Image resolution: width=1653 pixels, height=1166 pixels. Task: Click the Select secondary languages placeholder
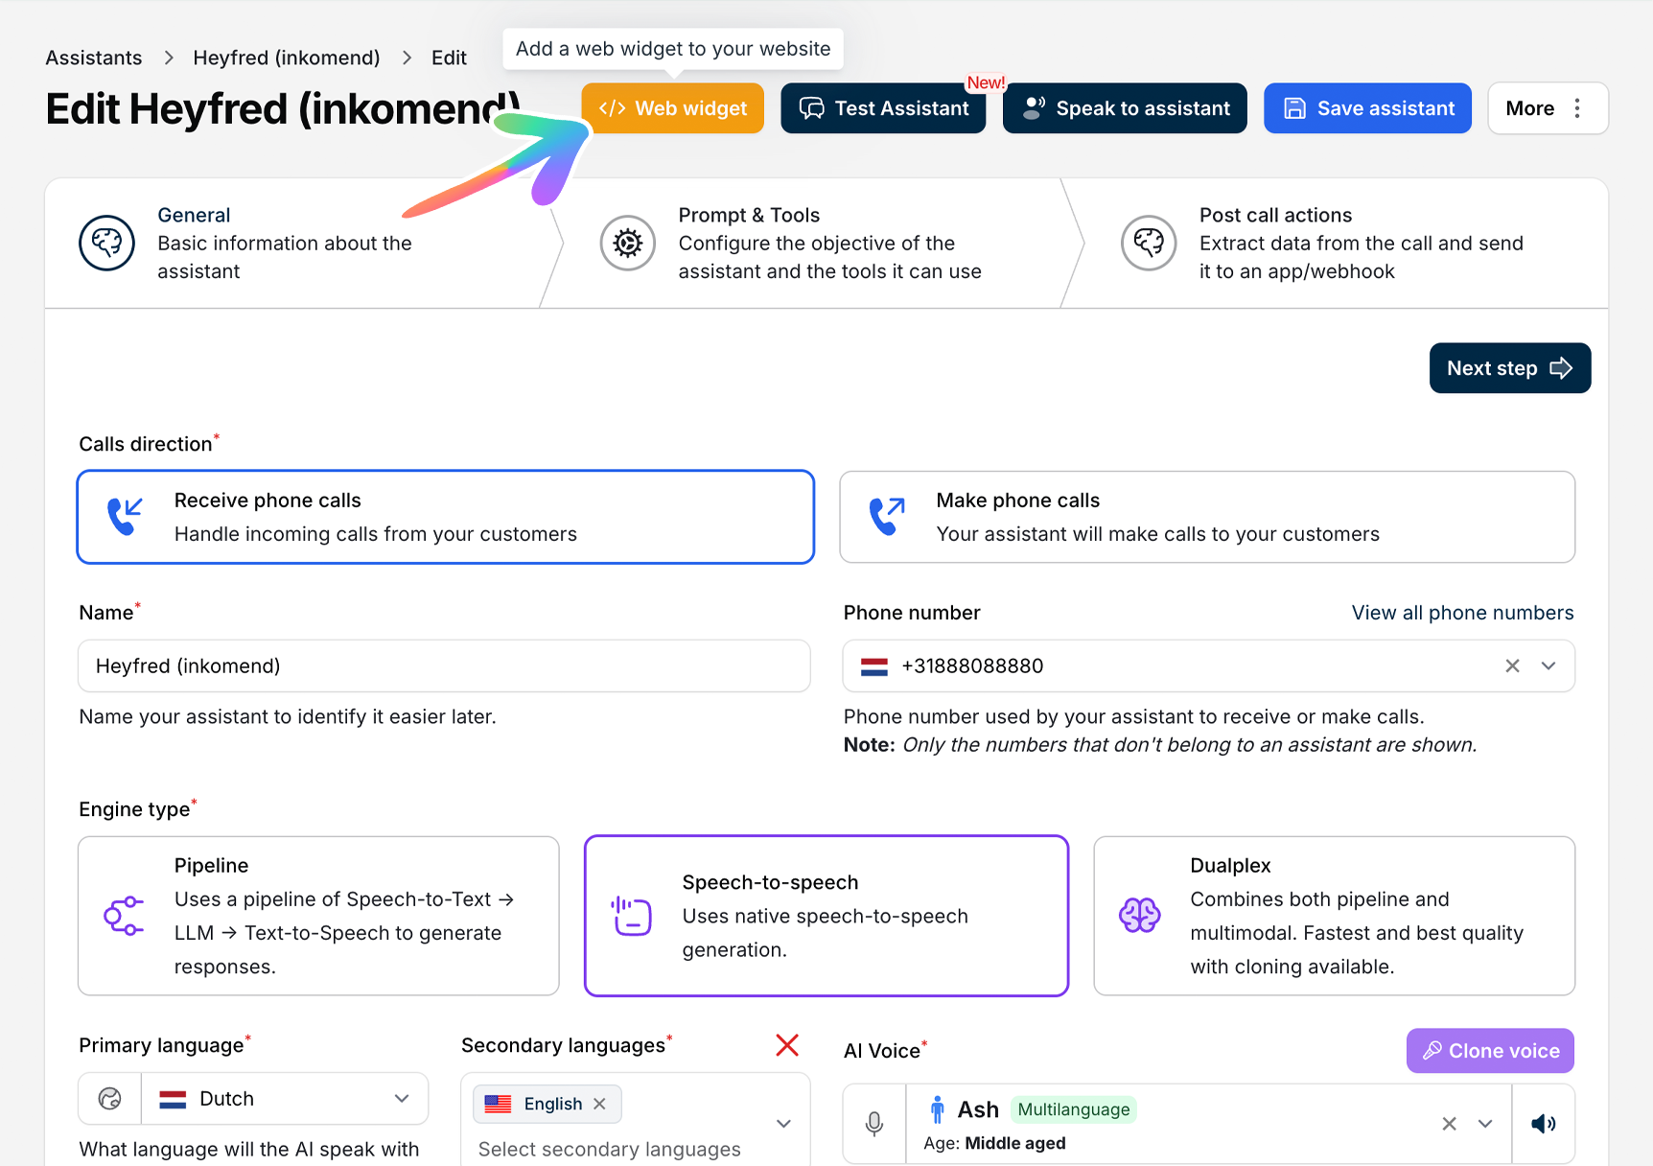(610, 1149)
